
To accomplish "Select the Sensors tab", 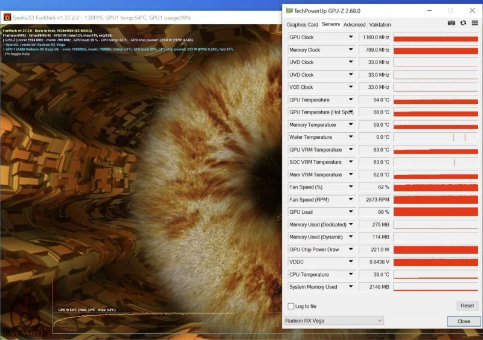I will (x=330, y=24).
